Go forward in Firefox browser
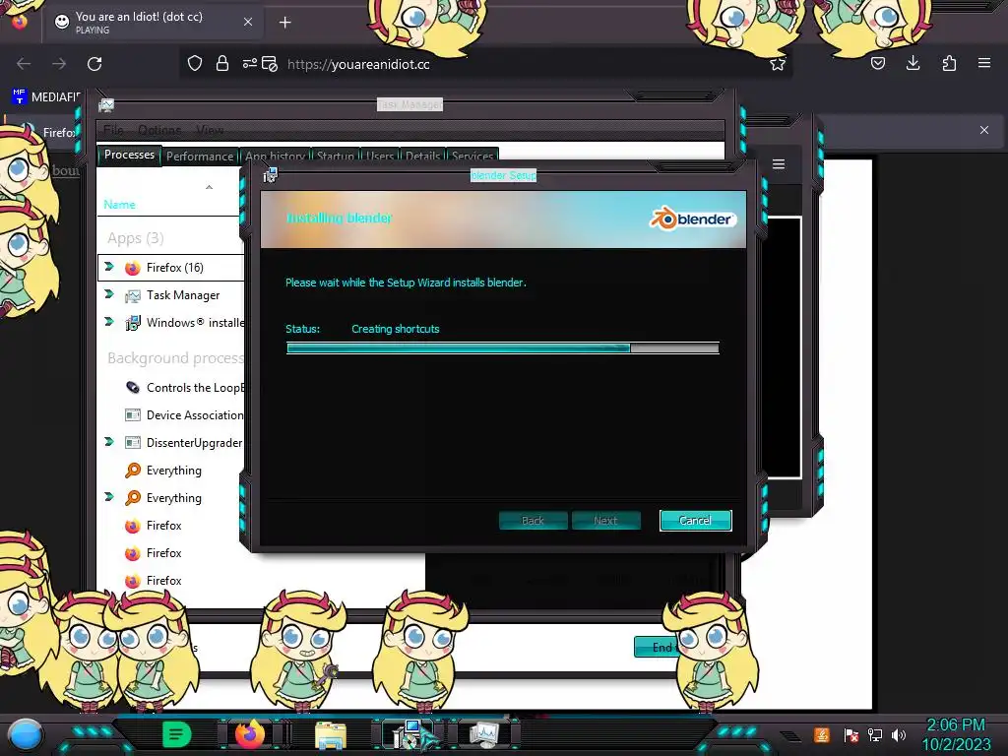 point(59,64)
